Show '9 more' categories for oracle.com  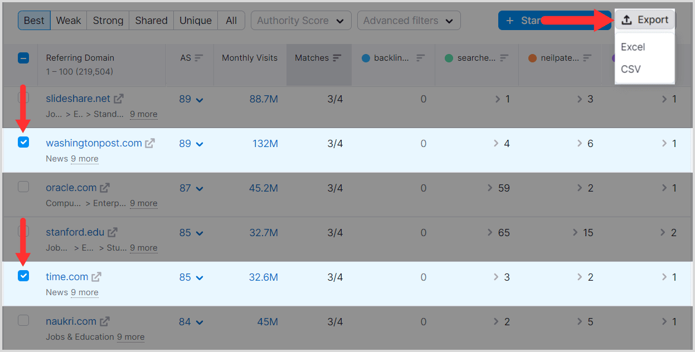(144, 203)
